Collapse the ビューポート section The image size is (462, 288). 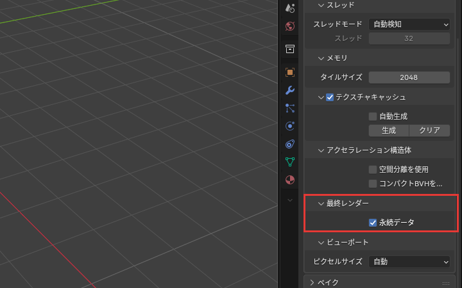click(x=321, y=243)
